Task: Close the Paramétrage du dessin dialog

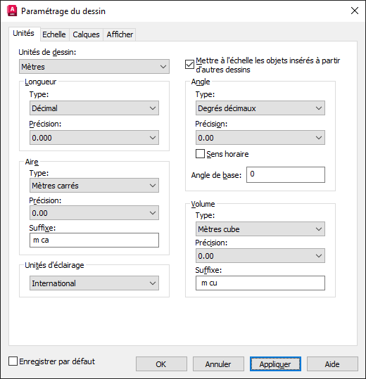Action: pyautogui.click(x=355, y=11)
